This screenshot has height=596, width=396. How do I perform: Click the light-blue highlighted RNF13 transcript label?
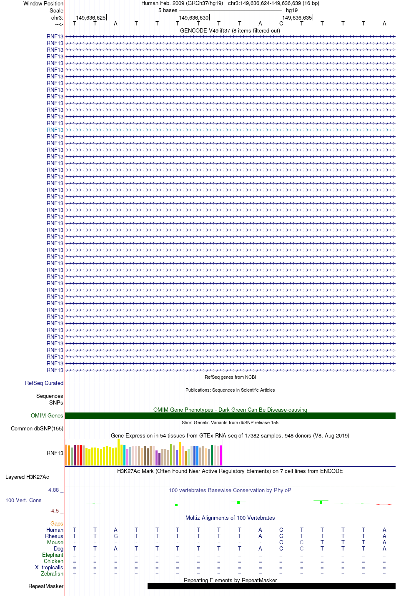55,130
